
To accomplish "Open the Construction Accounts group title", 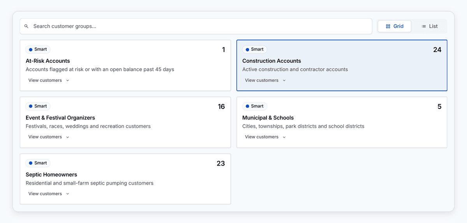I will coord(272,61).
